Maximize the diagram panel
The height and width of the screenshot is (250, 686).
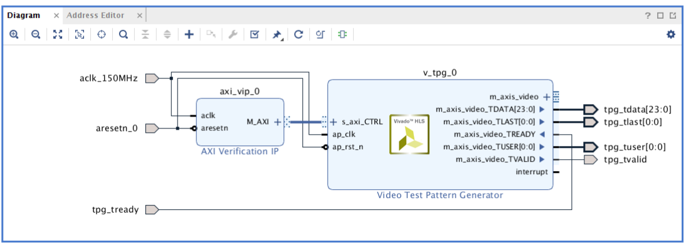[660, 16]
